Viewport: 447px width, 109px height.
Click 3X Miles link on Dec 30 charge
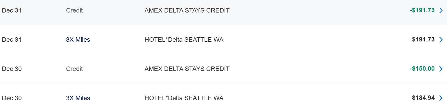coord(78,98)
